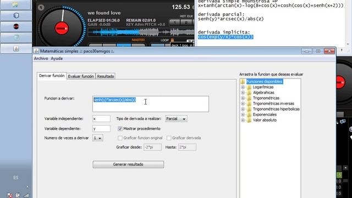Toggle the Mostrar procedimiento checkbox
The height and width of the screenshot is (198, 352).
coord(120,129)
